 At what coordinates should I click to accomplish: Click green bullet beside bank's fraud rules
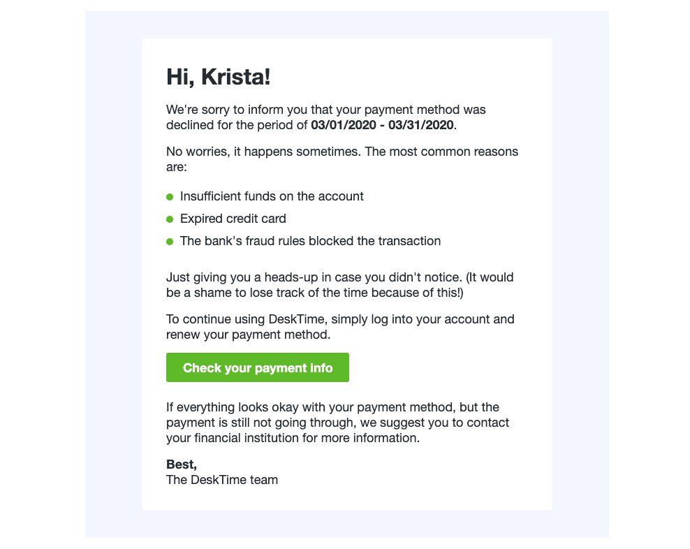click(x=170, y=242)
